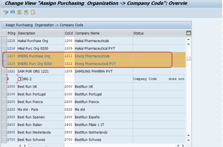Click CoCd field 1211

point(69,56)
